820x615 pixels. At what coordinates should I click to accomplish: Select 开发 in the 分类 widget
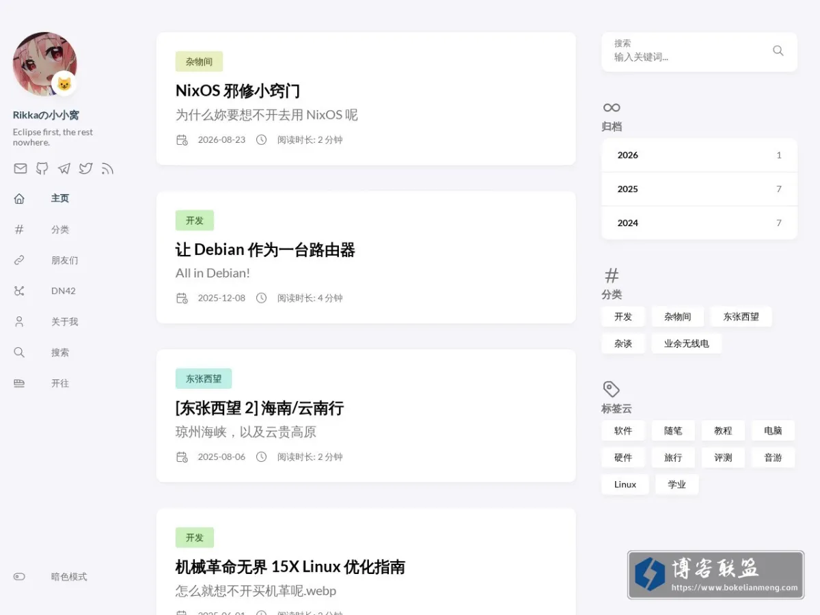623,316
